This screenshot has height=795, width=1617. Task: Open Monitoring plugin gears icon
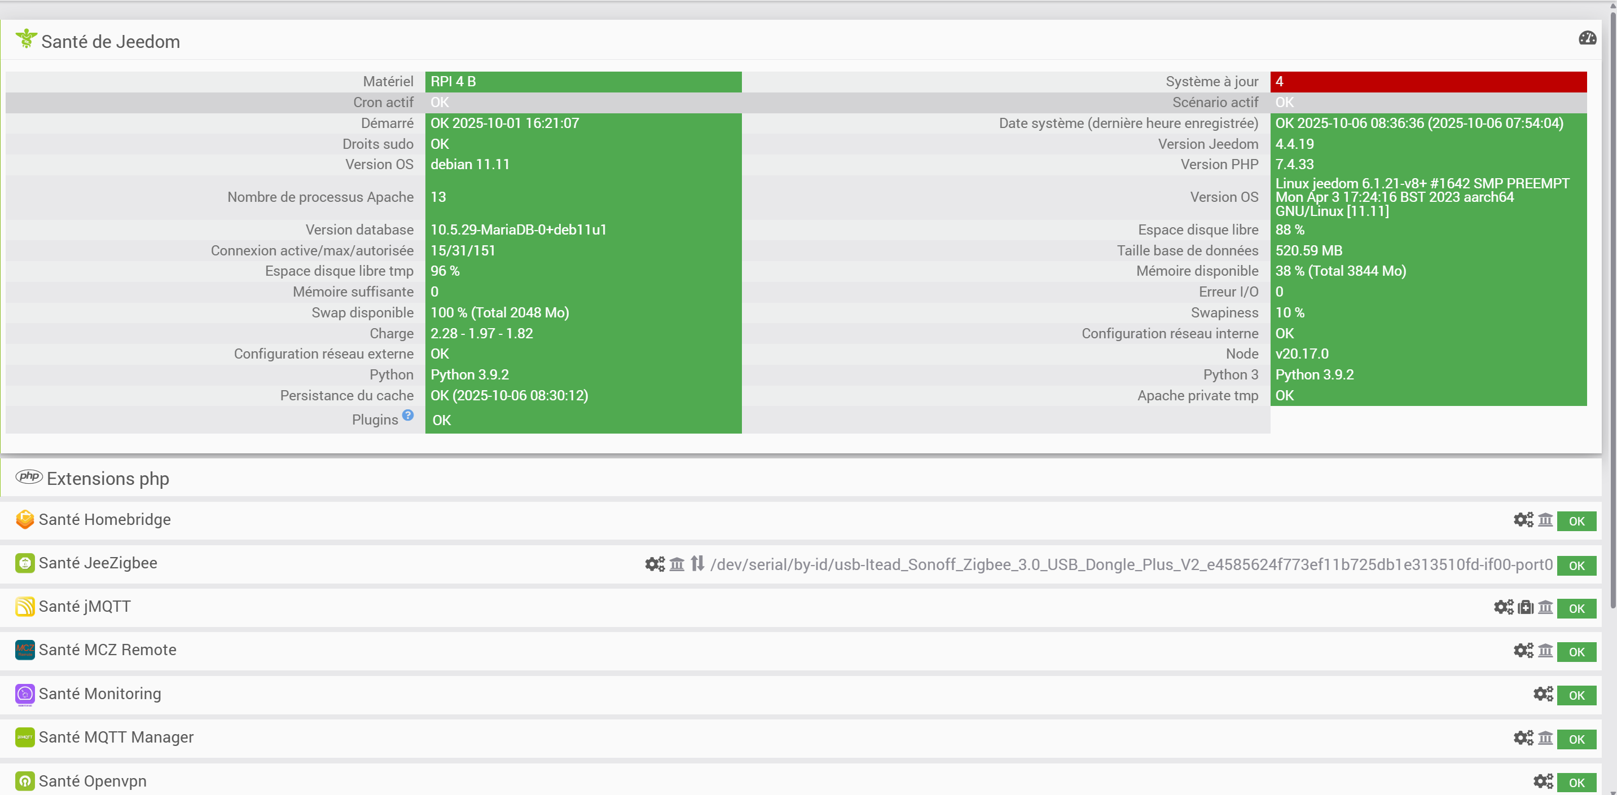tap(1543, 694)
